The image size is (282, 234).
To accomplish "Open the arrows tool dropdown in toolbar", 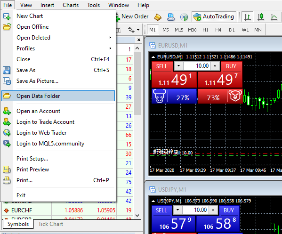I will click(x=138, y=30).
